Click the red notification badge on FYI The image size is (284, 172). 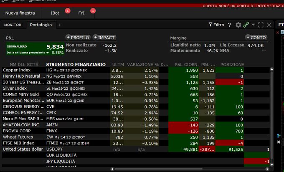(93, 11)
